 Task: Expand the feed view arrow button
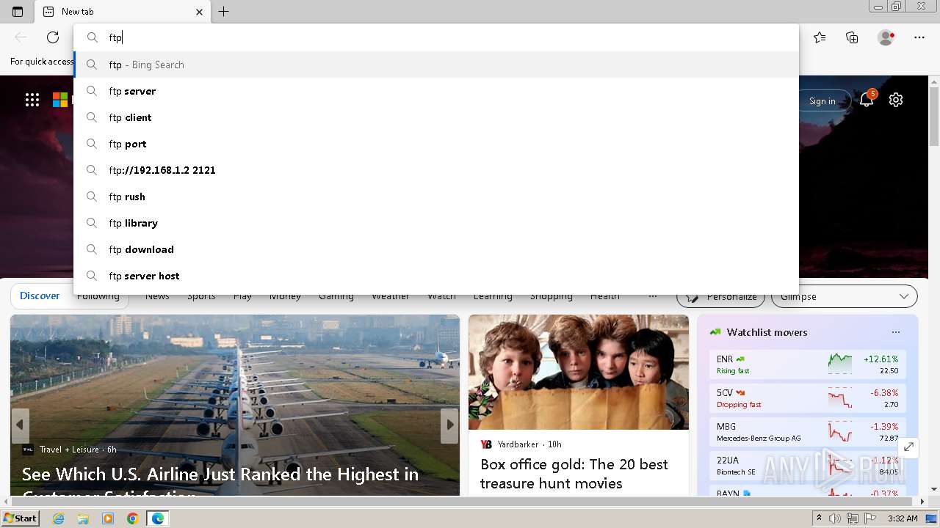tap(908, 447)
